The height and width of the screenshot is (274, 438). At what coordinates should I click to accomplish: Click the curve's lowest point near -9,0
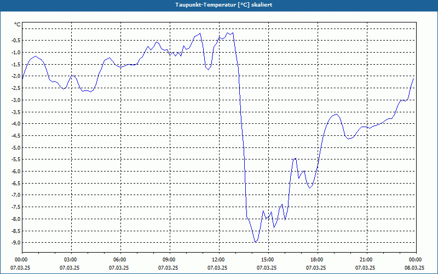[x=256, y=242]
